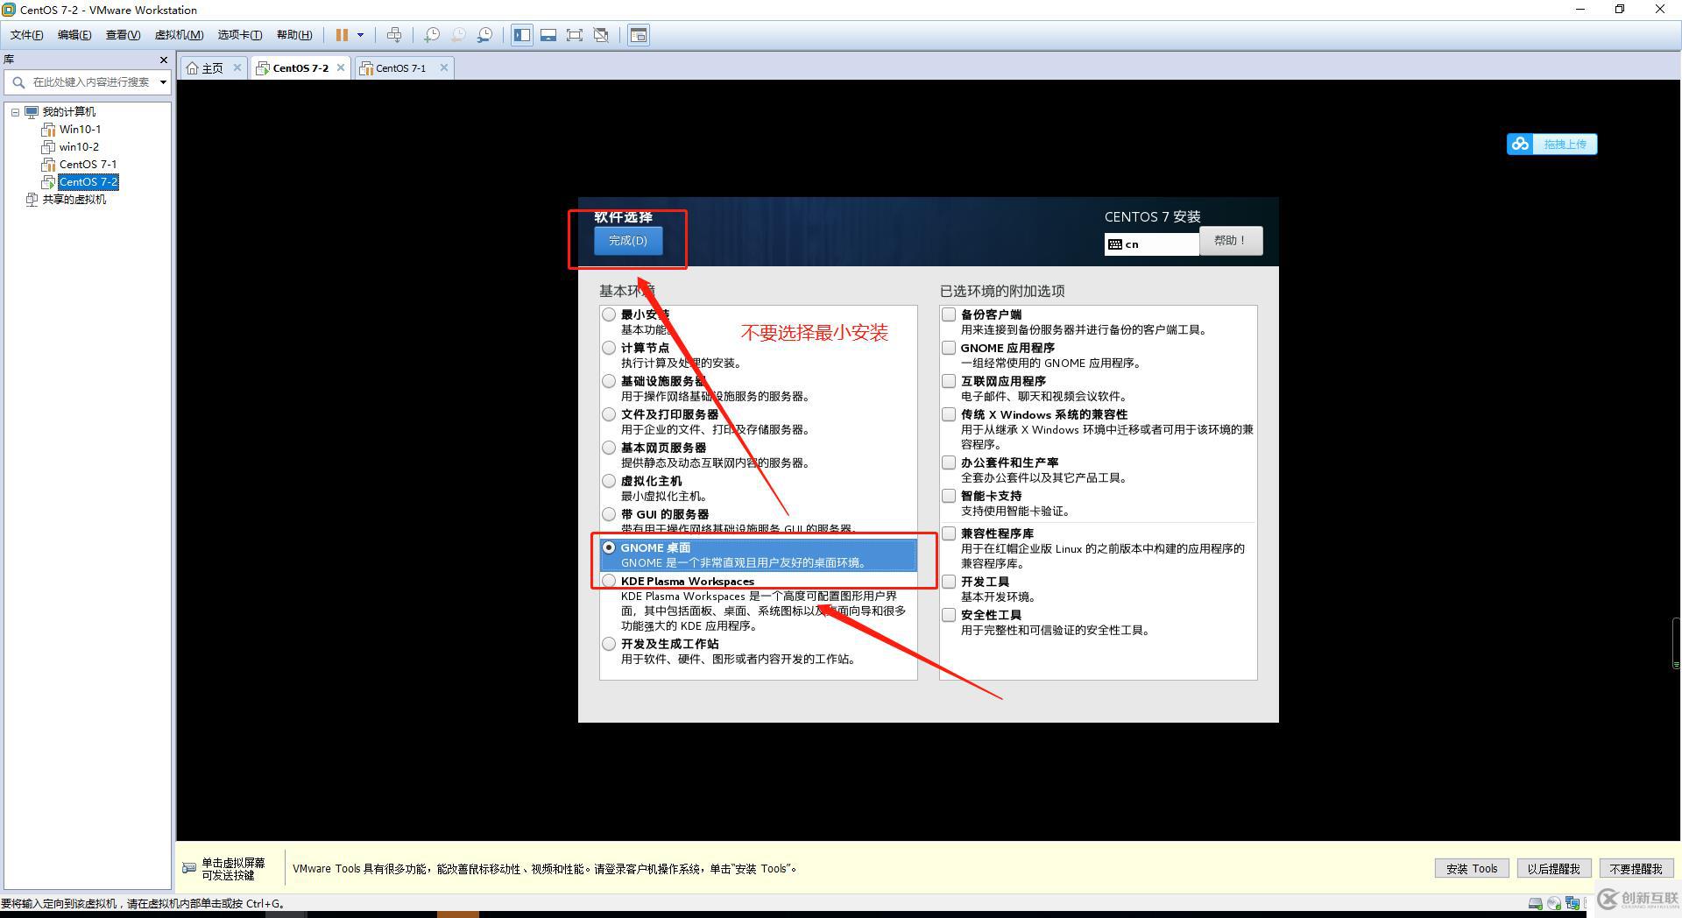Select the 基本网页服务器 radio button
This screenshot has height=918, width=1682.
click(x=609, y=448)
